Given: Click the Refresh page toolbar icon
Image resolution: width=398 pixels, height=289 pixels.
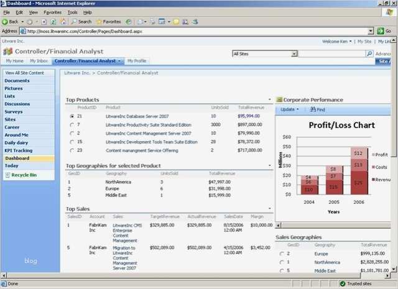Looking at the screenshot, I should pos(53,22).
